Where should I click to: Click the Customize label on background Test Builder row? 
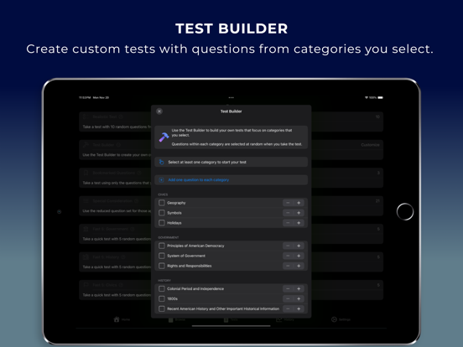click(370, 145)
